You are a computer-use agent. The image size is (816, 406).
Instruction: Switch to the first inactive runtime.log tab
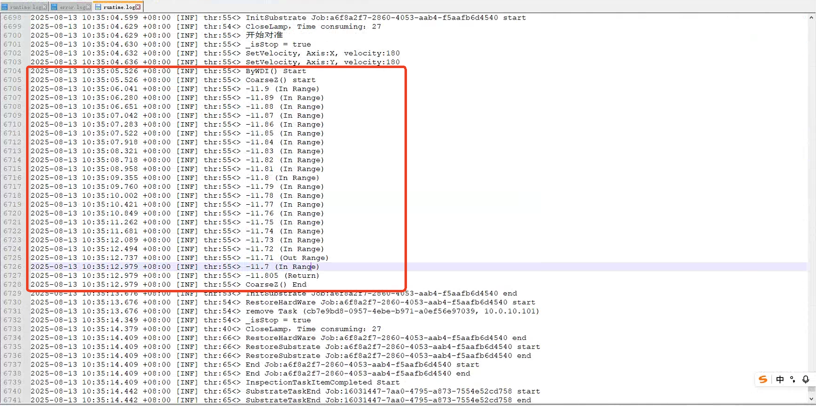point(25,7)
